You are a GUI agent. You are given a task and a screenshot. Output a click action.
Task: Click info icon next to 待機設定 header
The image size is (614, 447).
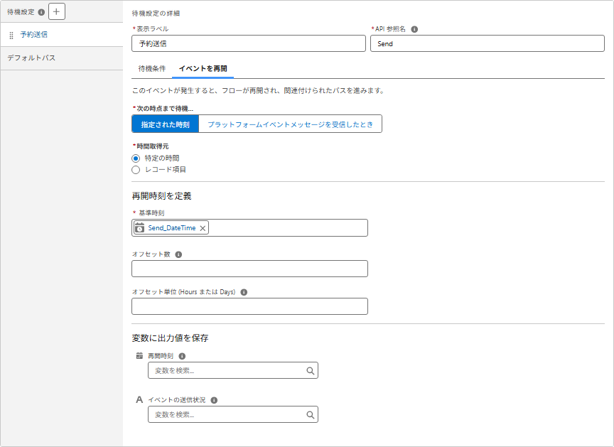tap(41, 12)
